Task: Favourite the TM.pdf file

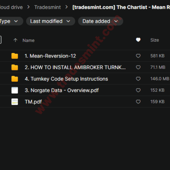Action: coord(138,102)
